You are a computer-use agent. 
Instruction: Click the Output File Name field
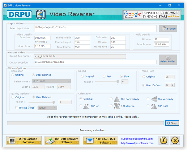coord(80,56)
